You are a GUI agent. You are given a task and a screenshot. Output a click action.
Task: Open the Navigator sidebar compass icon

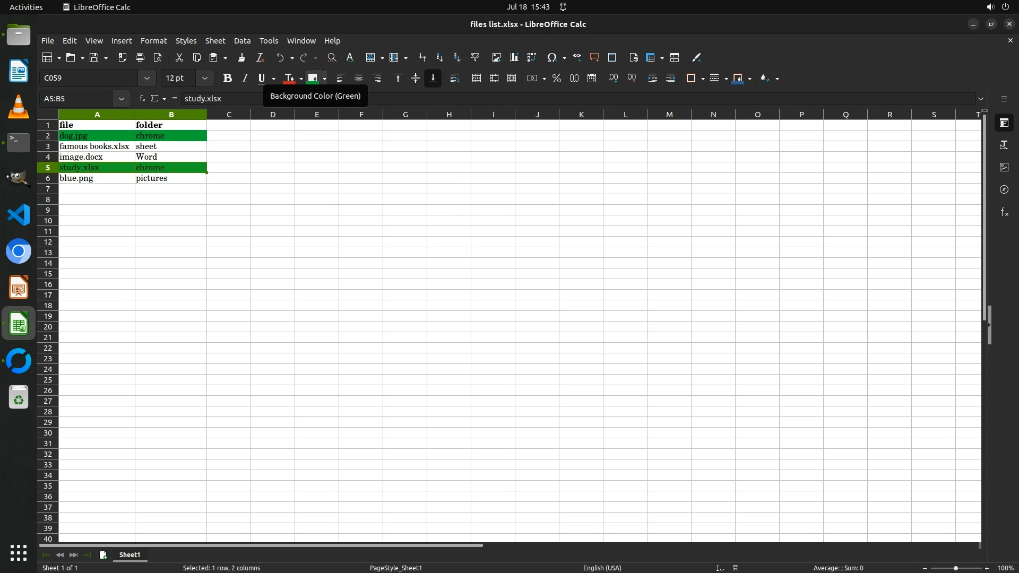(1004, 189)
